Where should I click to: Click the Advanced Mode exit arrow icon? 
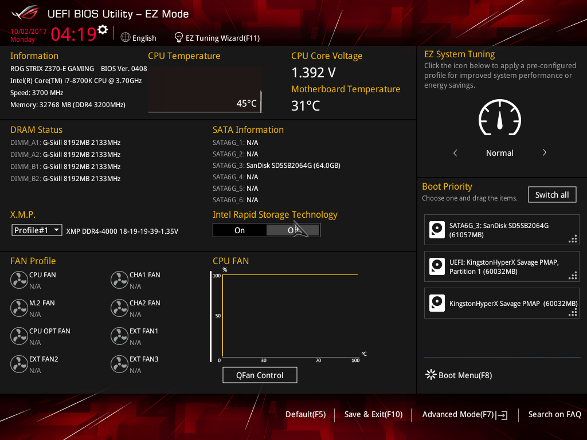click(x=502, y=415)
